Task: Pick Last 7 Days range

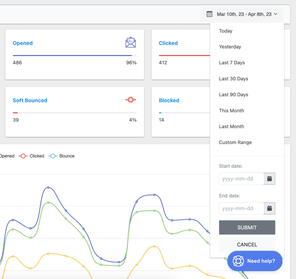Action: 232,63
